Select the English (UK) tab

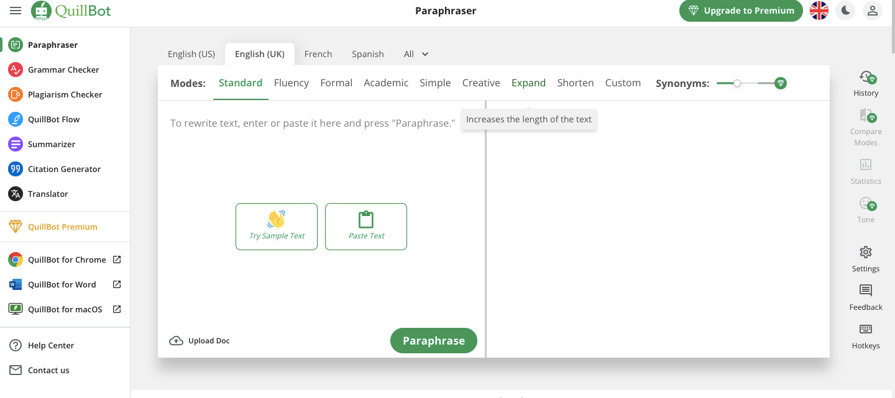coord(260,54)
